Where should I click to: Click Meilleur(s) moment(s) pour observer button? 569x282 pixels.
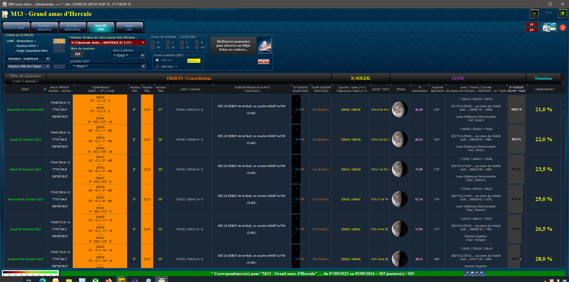point(233,45)
